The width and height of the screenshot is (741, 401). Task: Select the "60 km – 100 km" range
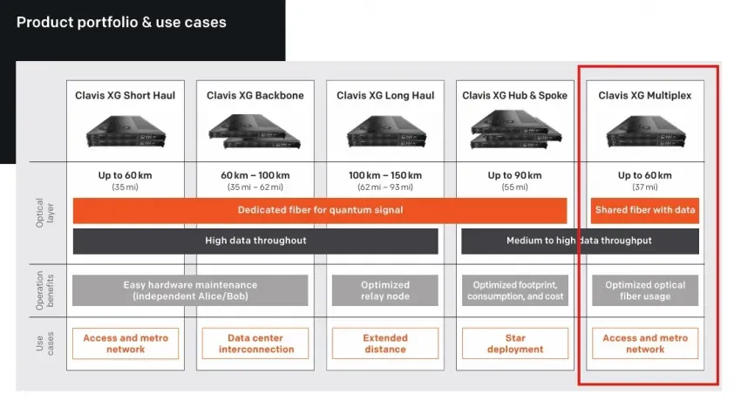click(255, 175)
